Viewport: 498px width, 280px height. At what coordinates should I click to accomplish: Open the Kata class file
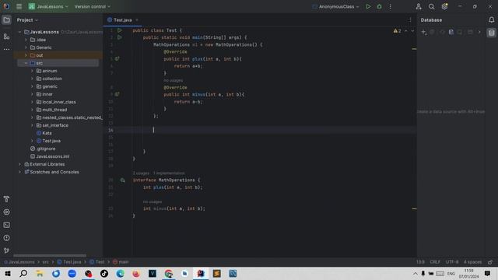pos(47,133)
